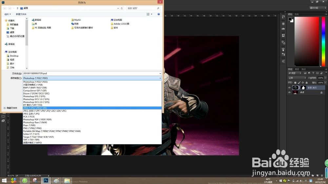Click the hue spectrum slider
Image resolution: width=328 pixels, height=184 pixels.
(323, 42)
